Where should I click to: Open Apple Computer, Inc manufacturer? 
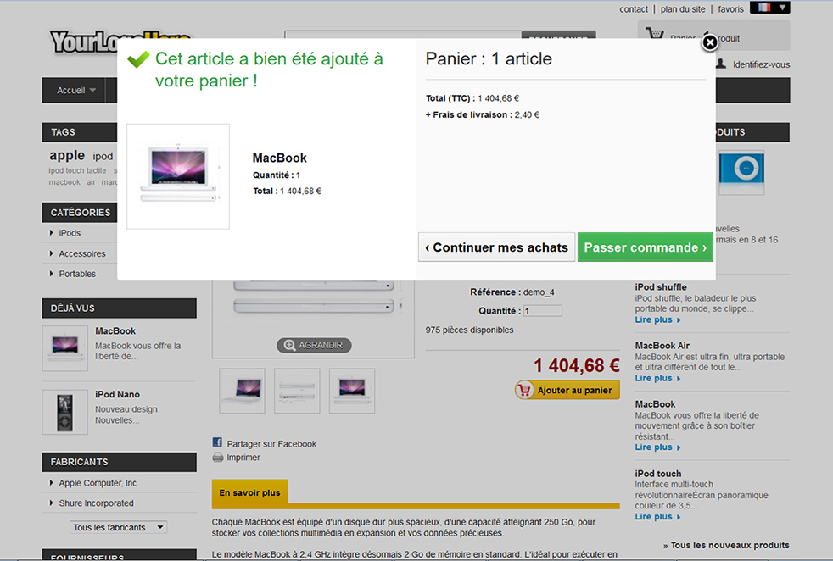98,483
